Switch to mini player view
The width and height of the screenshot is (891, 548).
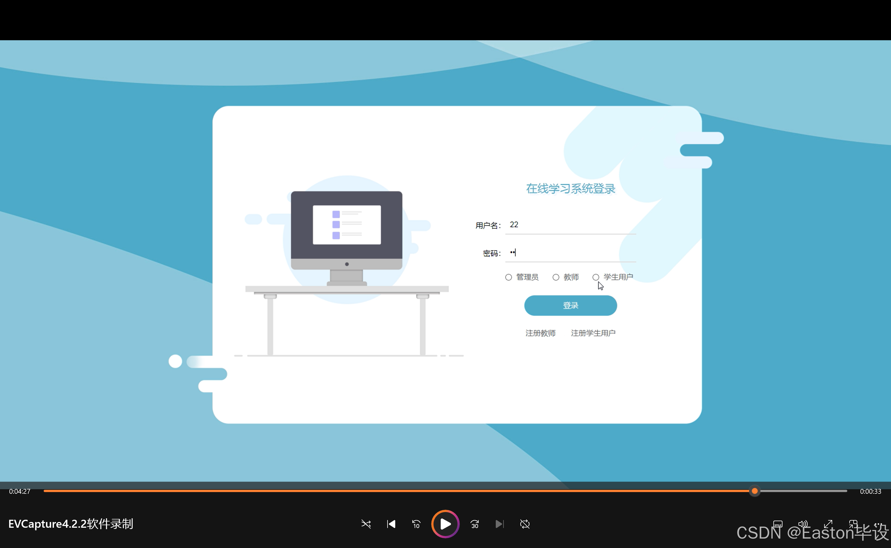[853, 524]
